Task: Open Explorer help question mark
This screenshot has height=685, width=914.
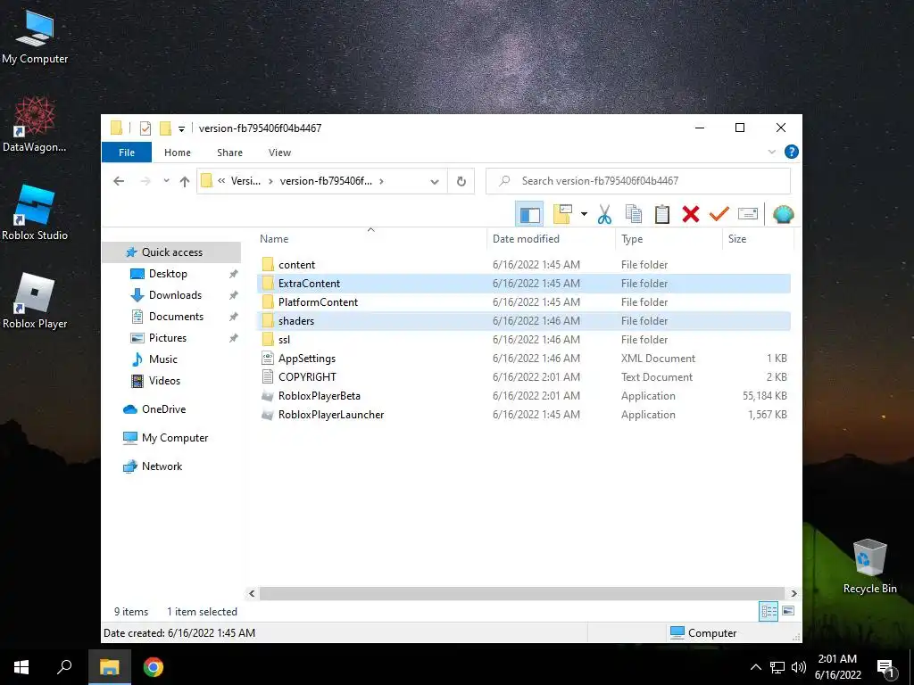Action: 791,152
